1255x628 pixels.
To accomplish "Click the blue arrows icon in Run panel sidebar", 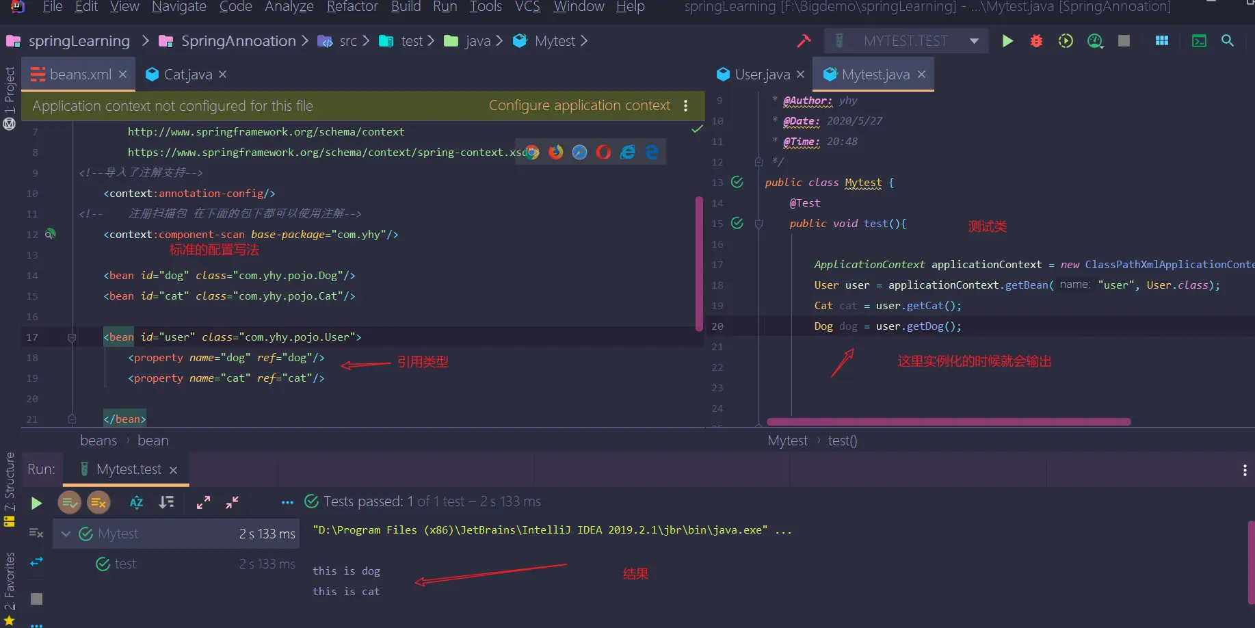I will coord(37,562).
